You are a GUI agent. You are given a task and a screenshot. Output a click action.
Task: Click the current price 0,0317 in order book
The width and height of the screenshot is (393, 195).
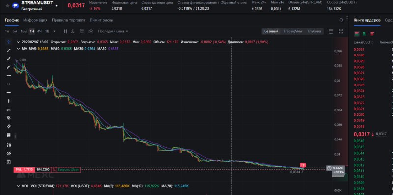(362, 134)
